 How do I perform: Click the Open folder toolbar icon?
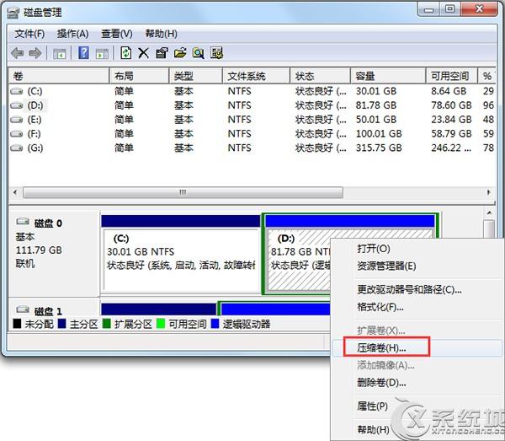180,53
